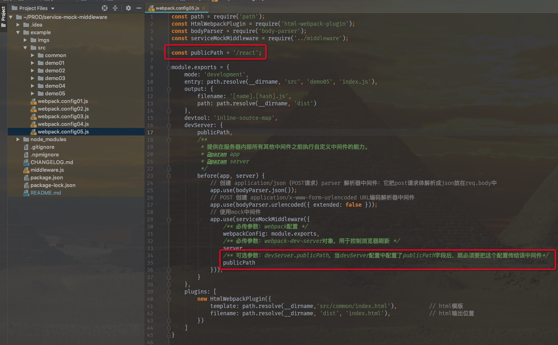This screenshot has height=345, width=558.
Task: Select the imgs folder icon
Action: 33,40
